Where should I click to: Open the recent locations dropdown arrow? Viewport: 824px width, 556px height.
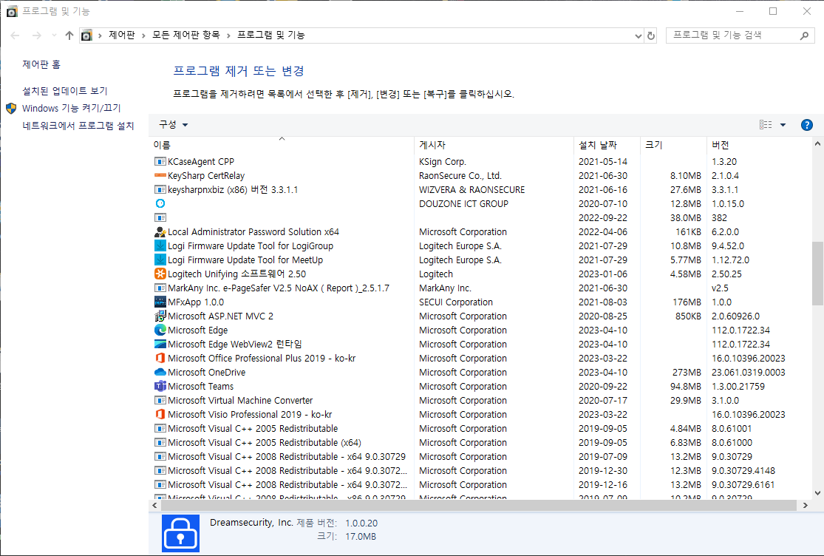click(x=54, y=35)
